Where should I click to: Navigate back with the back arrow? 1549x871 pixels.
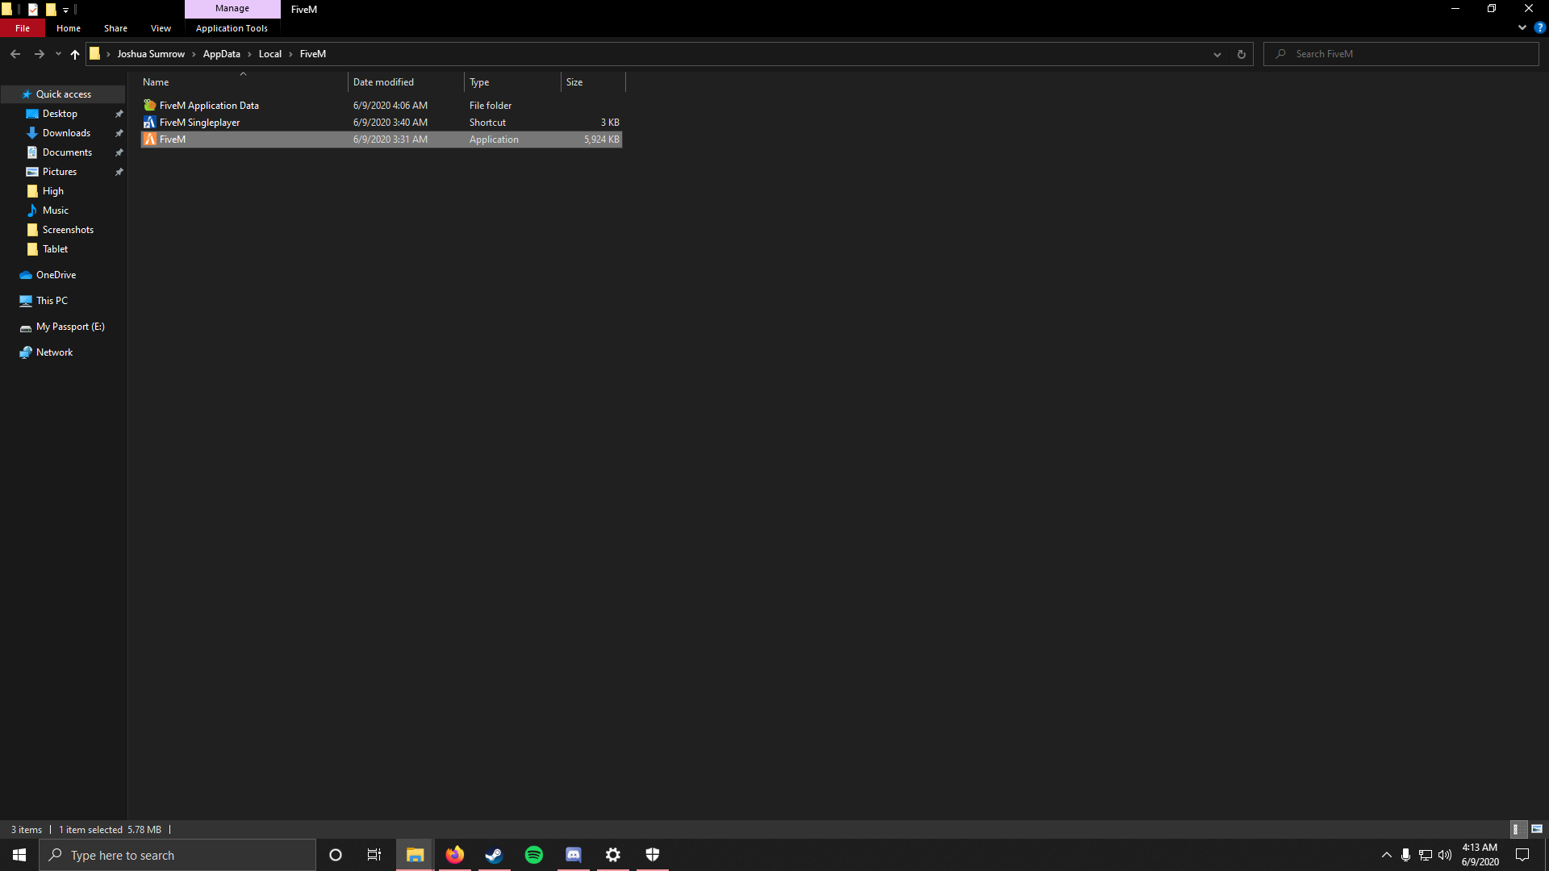[x=15, y=54]
